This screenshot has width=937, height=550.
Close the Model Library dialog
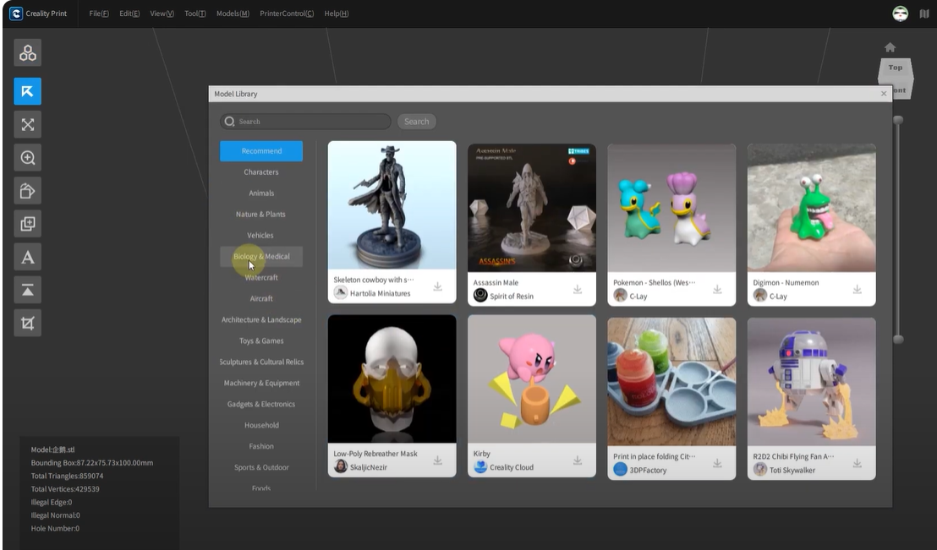(884, 94)
